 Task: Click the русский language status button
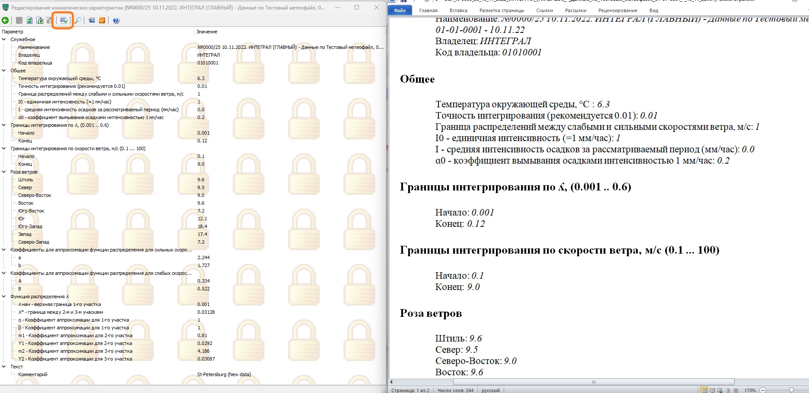pyautogui.click(x=490, y=390)
